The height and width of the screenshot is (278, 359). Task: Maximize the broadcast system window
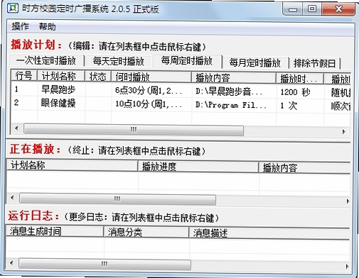[312, 9]
